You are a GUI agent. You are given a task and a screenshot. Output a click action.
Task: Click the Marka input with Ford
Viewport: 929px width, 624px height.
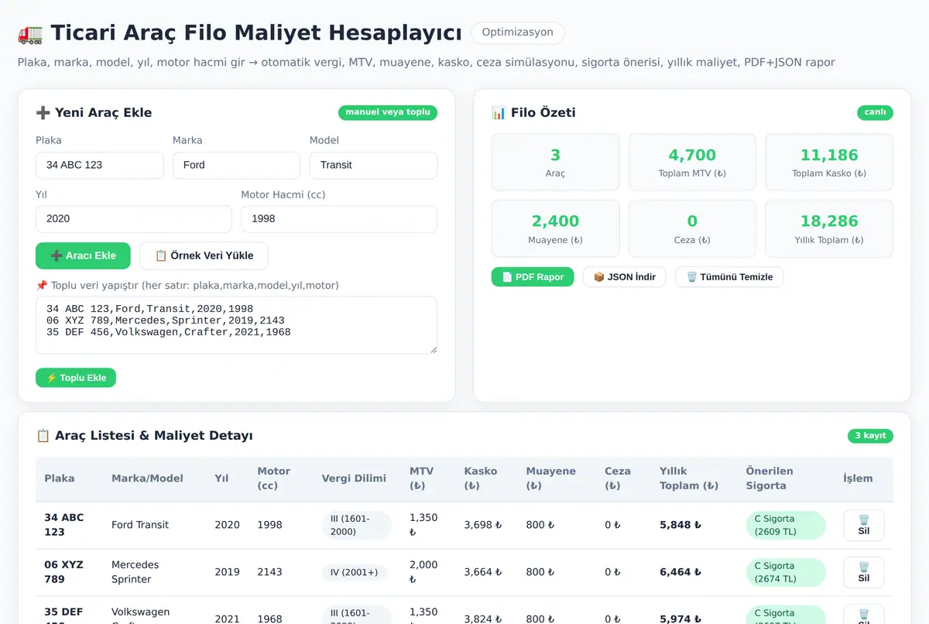click(236, 165)
